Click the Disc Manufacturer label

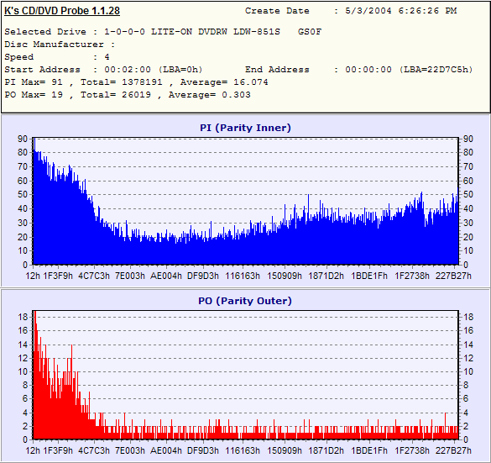click(54, 45)
